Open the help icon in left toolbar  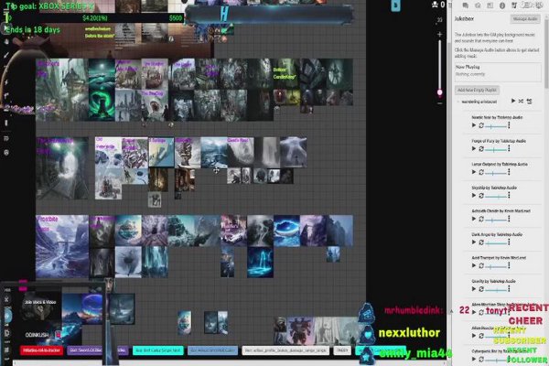[x=6, y=153]
